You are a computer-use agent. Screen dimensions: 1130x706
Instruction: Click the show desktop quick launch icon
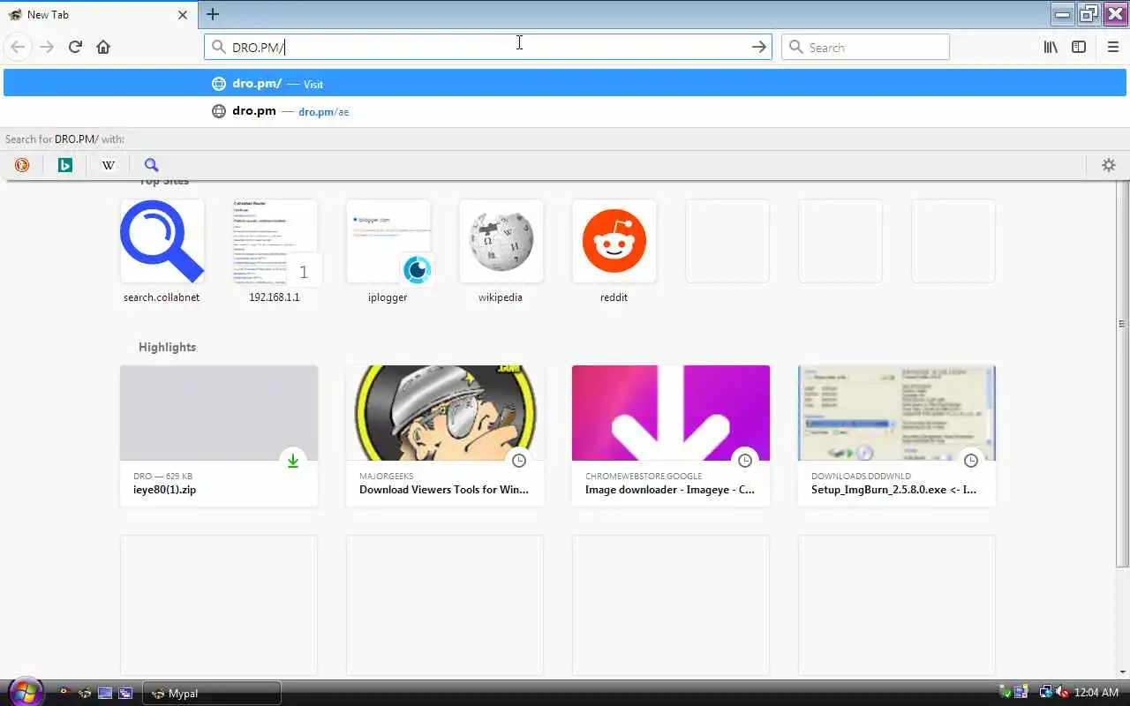coord(105,693)
